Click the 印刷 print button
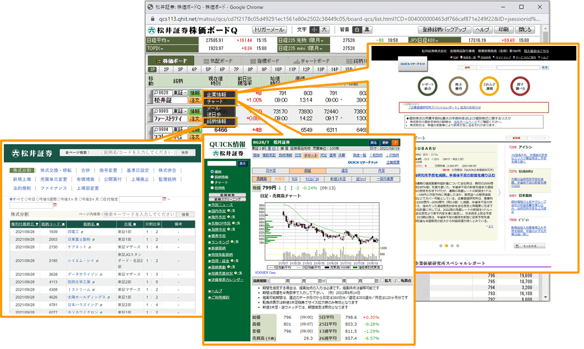The width and height of the screenshot is (584, 349). click(x=504, y=30)
